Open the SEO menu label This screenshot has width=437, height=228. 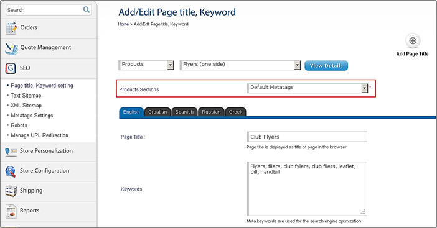pyautogui.click(x=25, y=68)
